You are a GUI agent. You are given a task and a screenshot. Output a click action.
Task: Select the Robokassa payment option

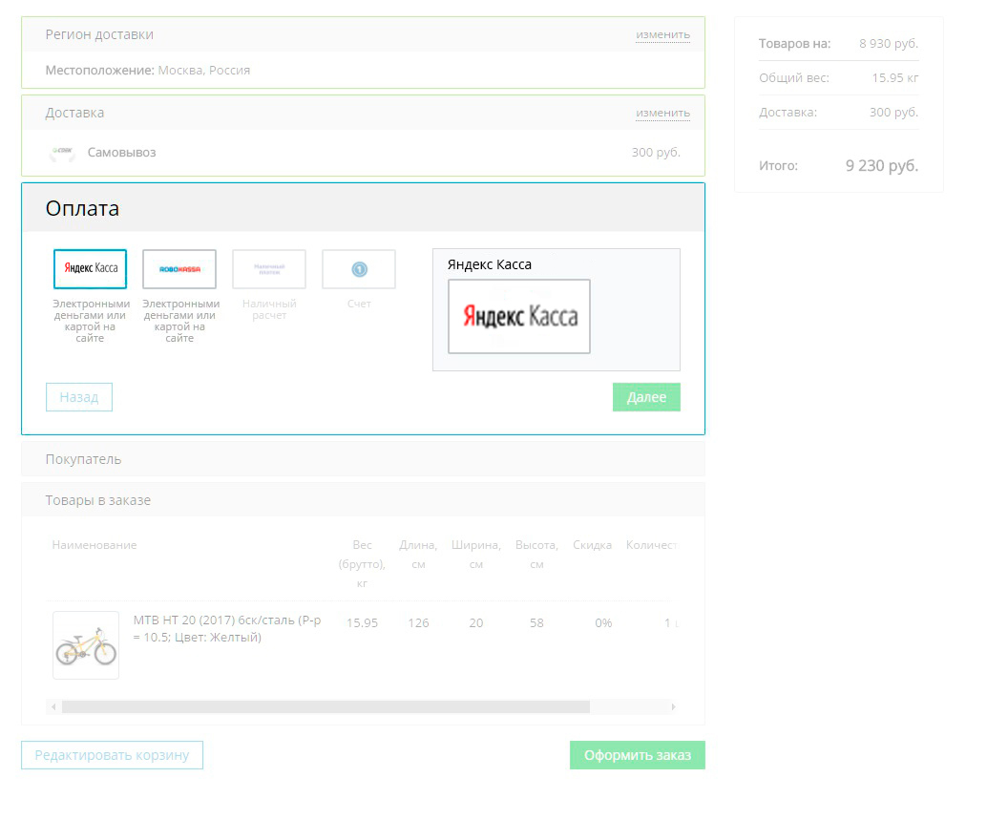pos(179,268)
